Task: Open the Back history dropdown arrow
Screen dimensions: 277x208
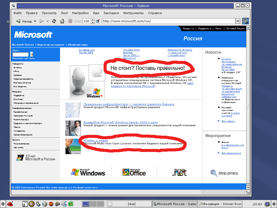Action: click(x=35, y=21)
